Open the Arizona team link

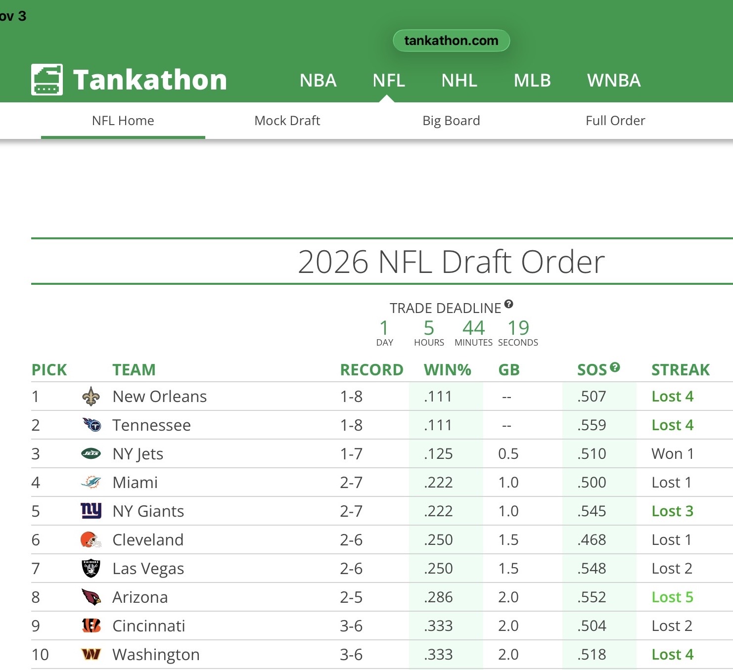[140, 597]
